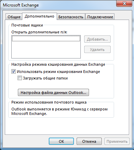Uncheck Использовать режим кэширования Exchange
The height and width of the screenshot is (150, 134).
13,72
